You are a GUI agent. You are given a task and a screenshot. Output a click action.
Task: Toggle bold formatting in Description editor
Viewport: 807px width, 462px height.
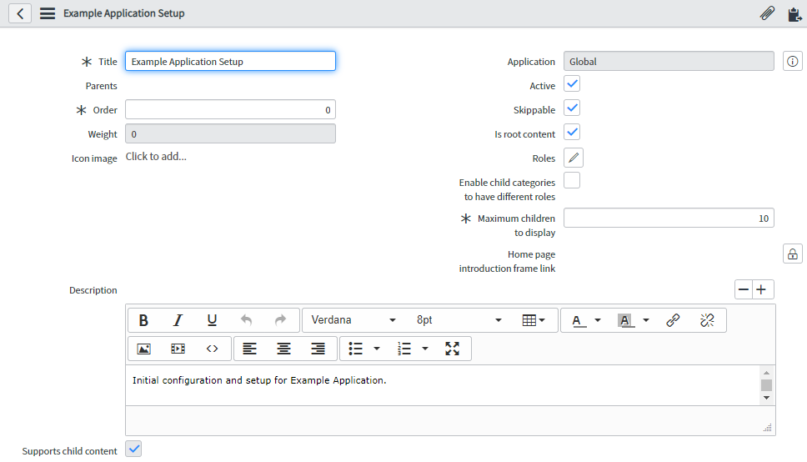143,320
